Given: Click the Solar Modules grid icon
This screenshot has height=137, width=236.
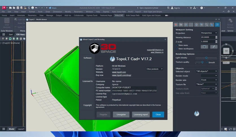Looking at the screenshot, I should [7, 20].
